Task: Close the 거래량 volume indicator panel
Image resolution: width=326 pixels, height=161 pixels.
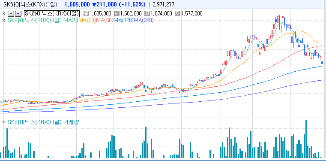Action: point(3,122)
